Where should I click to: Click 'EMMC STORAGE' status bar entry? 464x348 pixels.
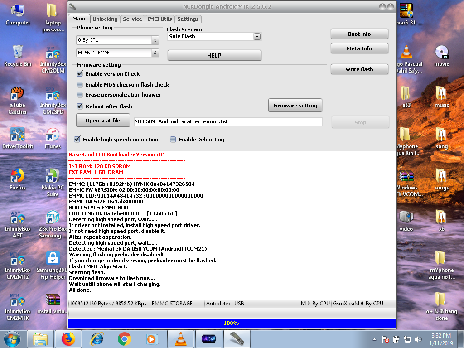click(x=172, y=303)
